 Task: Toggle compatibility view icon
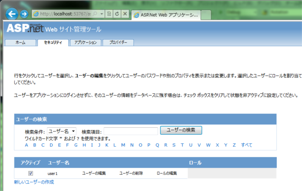[109, 14]
